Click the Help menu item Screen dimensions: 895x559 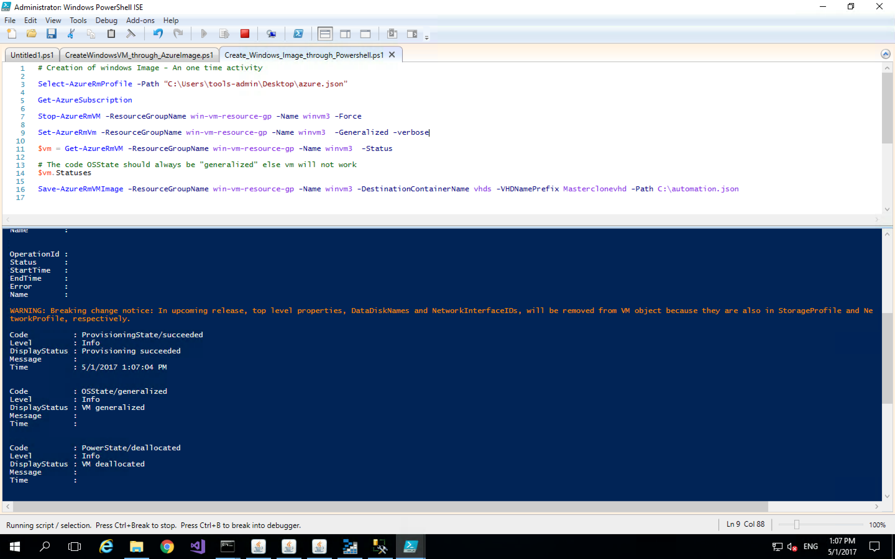click(171, 20)
